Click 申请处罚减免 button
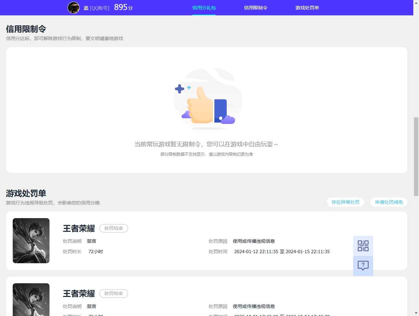Image resolution: width=419 pixels, height=316 pixels. [x=389, y=202]
